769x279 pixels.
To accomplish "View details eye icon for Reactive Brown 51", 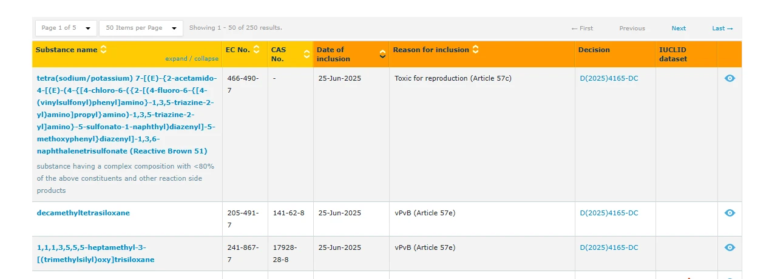I will (x=730, y=78).
